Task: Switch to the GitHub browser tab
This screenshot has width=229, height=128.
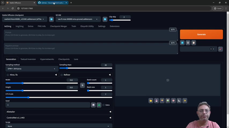Action: coord(53,3)
